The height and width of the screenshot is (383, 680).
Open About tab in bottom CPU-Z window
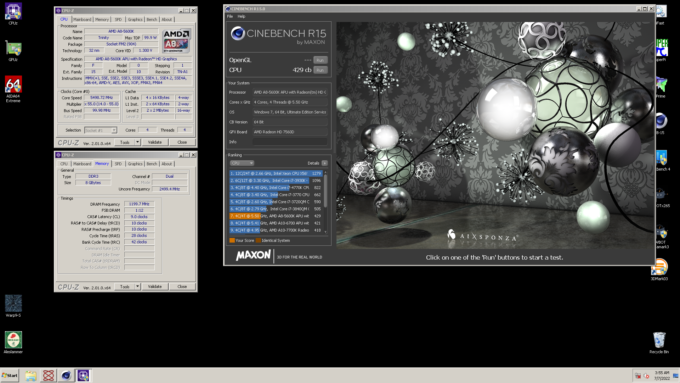click(x=166, y=164)
